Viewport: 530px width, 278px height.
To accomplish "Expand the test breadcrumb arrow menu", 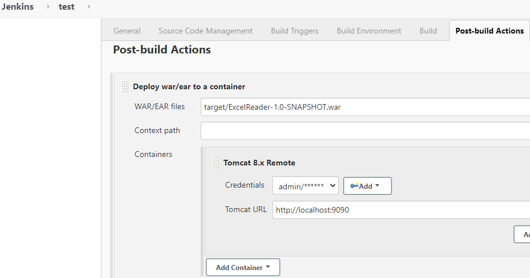I will coord(89,7).
